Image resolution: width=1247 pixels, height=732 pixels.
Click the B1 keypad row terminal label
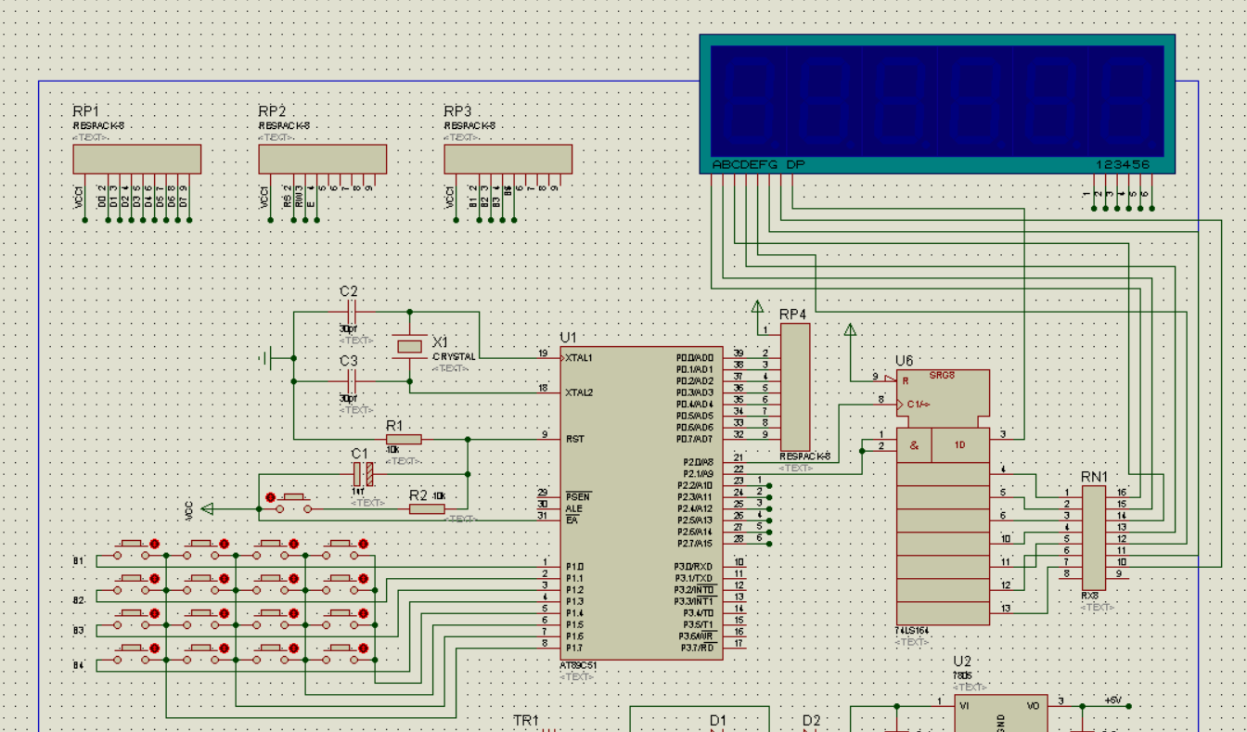[x=79, y=561]
